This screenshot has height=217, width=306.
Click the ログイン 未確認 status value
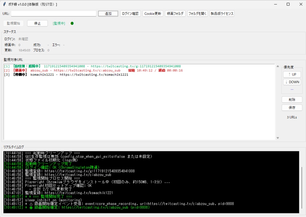click(x=23, y=39)
